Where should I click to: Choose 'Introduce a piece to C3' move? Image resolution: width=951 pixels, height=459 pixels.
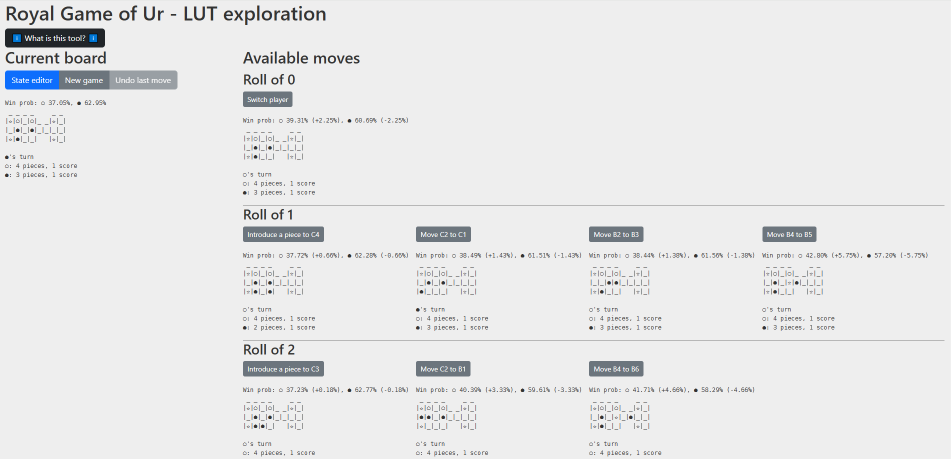coord(283,369)
